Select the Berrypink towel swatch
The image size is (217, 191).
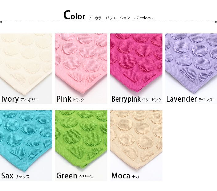click(136, 69)
